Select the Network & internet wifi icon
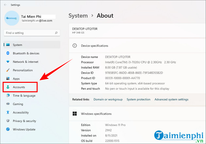The width and height of the screenshot is (206, 144). pyautogui.click(x=8, y=62)
